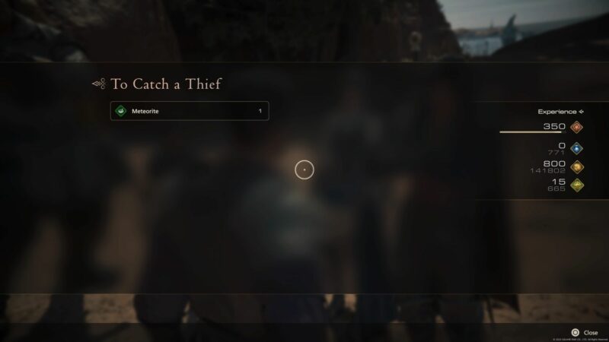Click the blue ability points diamond icon
This screenshot has width=609, height=342.
576,148
